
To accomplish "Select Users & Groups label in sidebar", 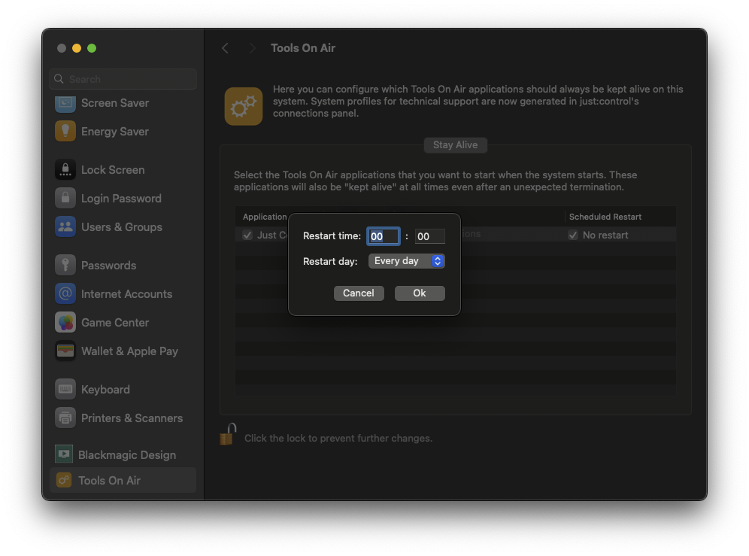I will 122,227.
